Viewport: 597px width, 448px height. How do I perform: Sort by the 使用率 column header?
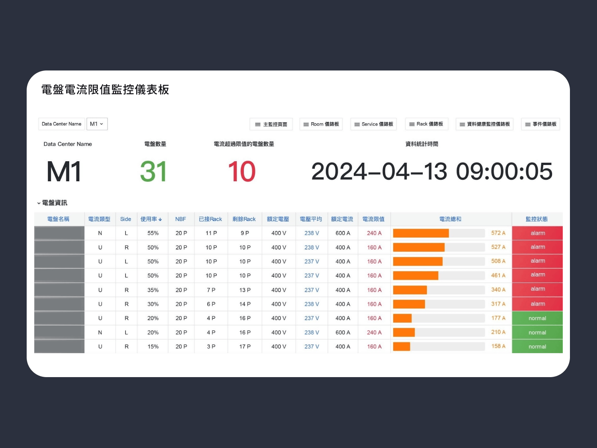[x=148, y=219]
